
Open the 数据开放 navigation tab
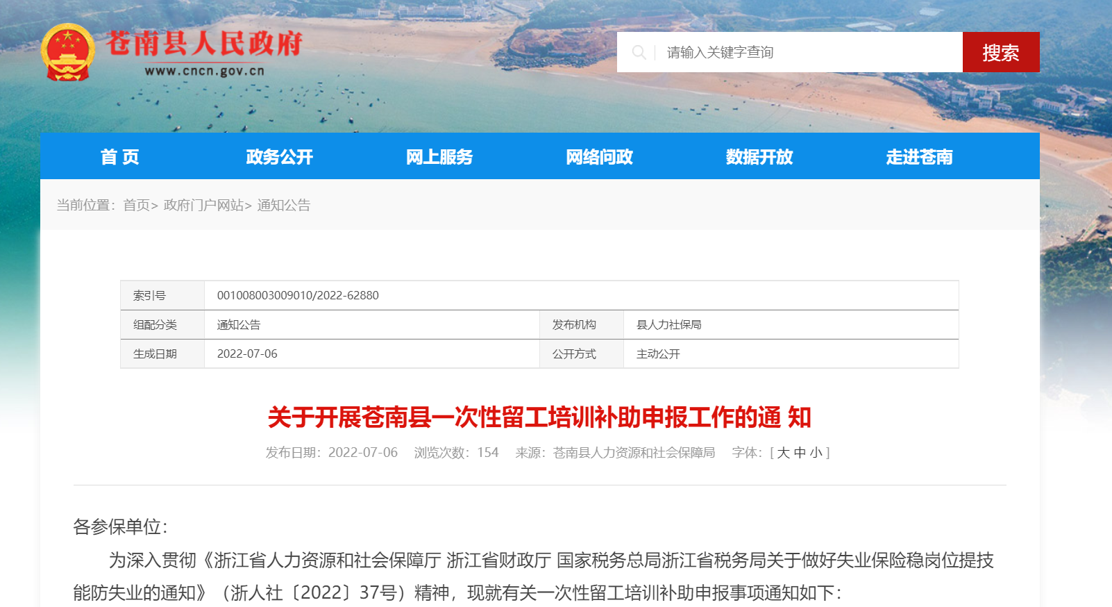759,157
